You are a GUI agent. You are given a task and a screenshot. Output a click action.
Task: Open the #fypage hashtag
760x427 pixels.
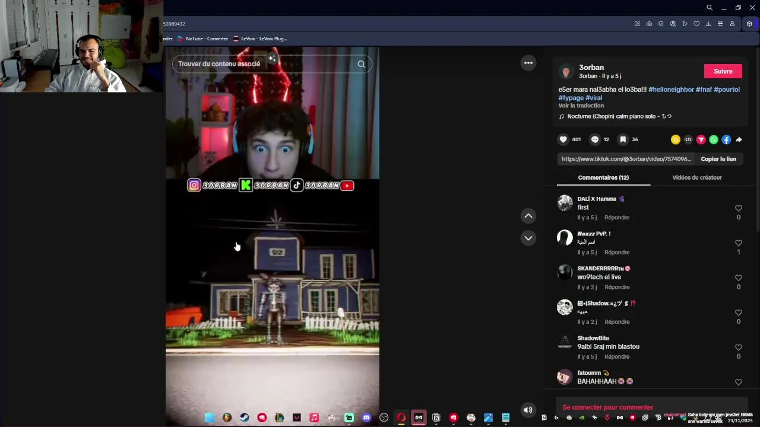point(571,98)
